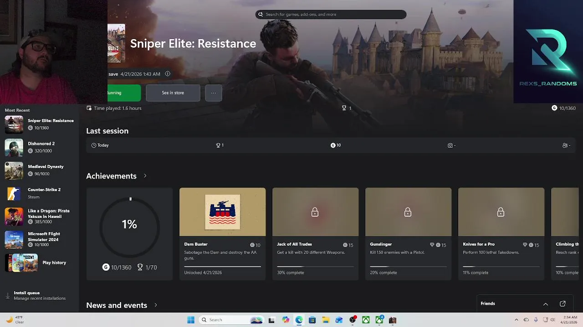Click the rare diamond icon on Gunslinger
Image resolution: width=583 pixels, height=327 pixels.
point(432,245)
